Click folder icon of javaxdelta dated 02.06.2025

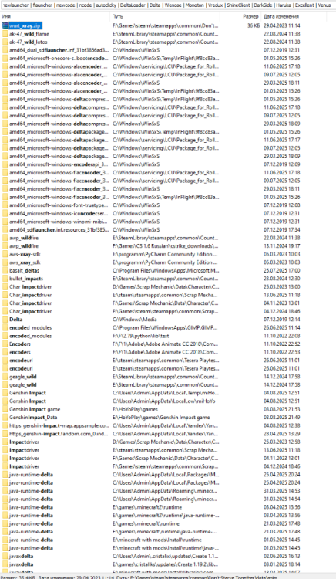[5, 556]
